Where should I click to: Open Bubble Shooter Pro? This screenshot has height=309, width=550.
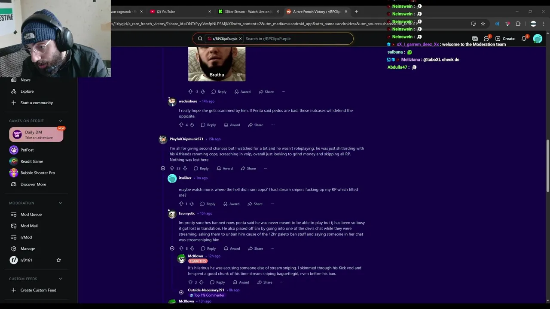pos(37,173)
